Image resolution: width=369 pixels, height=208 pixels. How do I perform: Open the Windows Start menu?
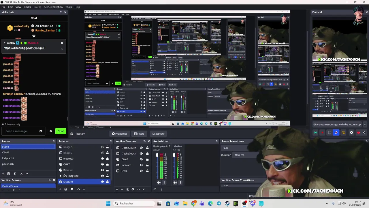(x=108, y=203)
